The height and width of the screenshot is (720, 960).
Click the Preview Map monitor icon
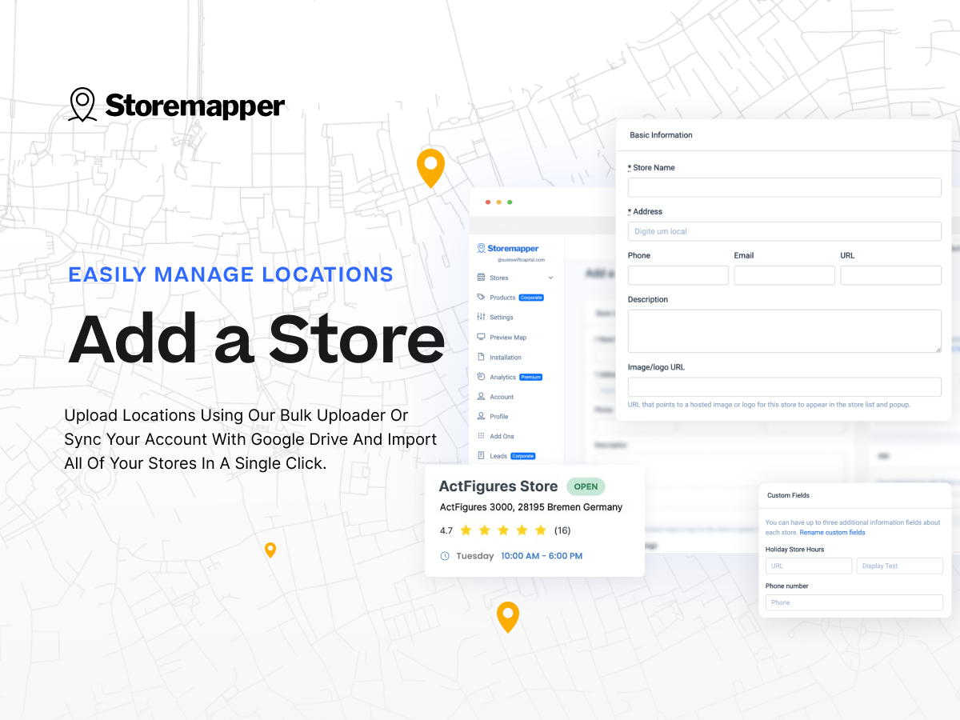point(481,337)
